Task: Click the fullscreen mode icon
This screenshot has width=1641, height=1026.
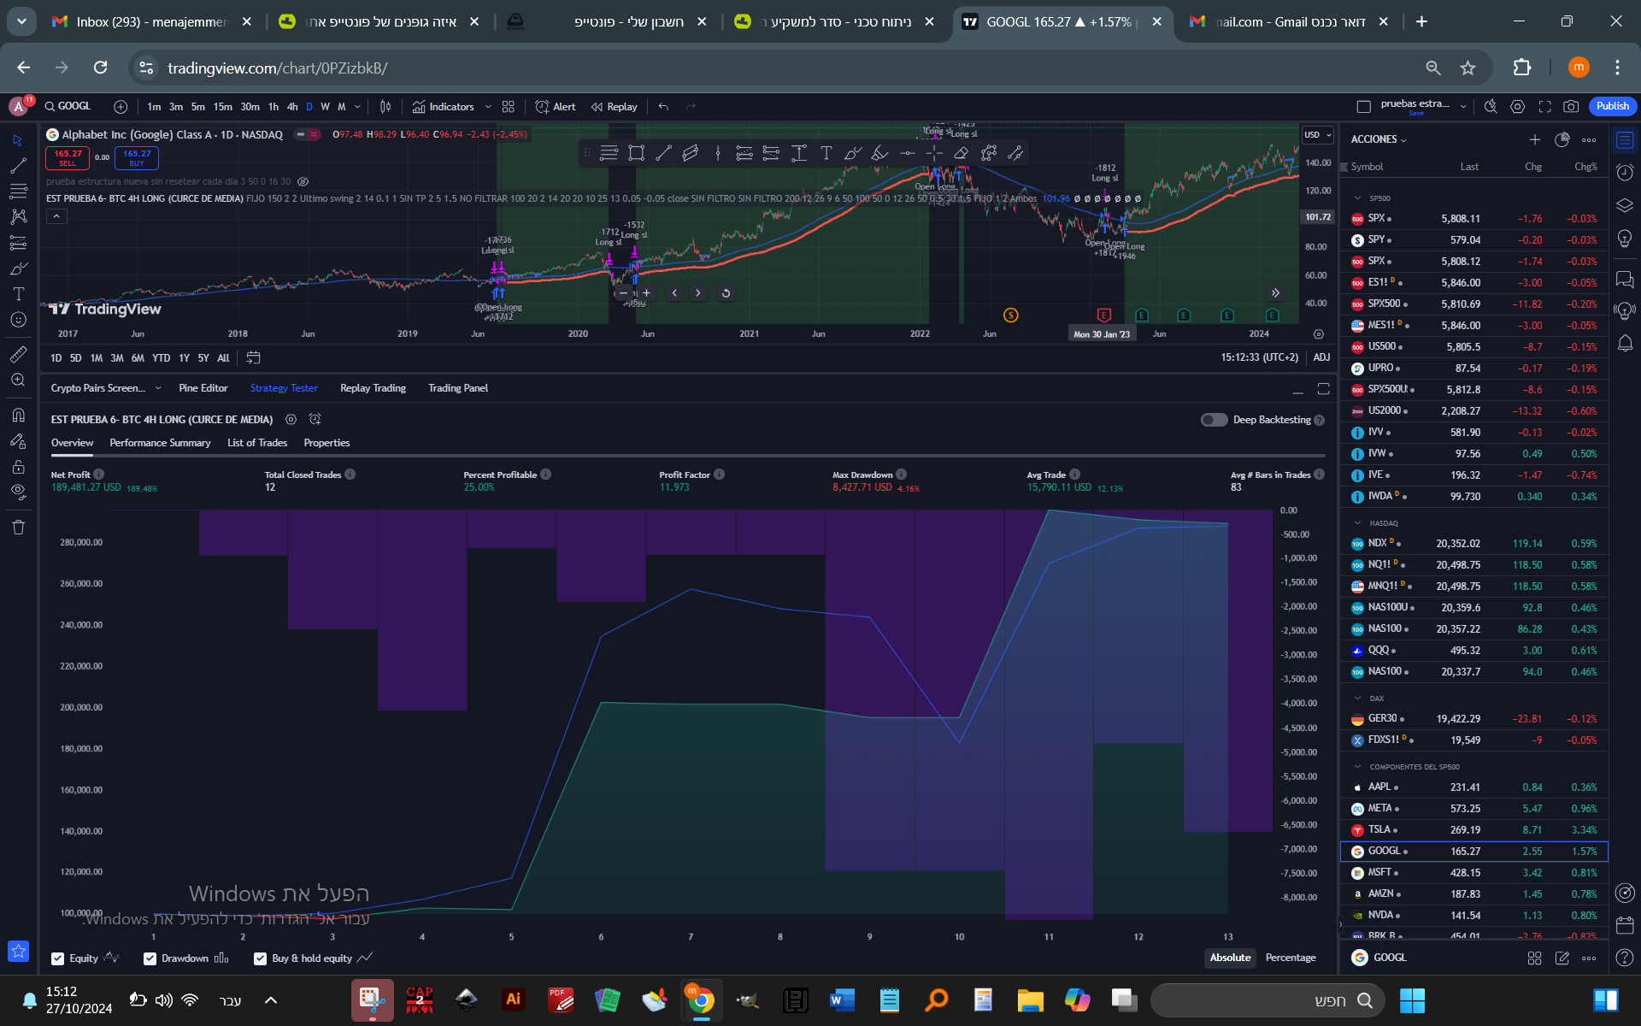Action: click(1544, 107)
